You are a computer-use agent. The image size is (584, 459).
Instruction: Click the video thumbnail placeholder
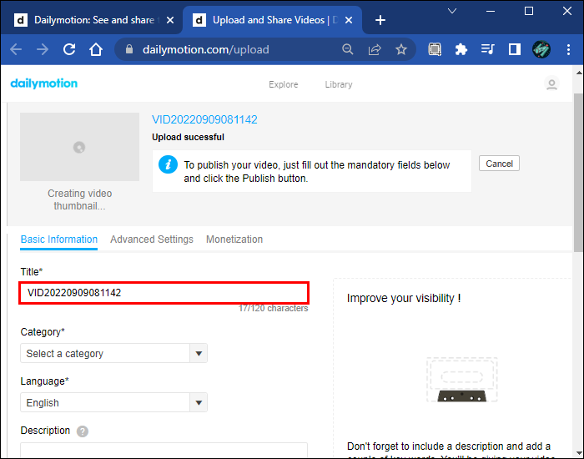80,147
